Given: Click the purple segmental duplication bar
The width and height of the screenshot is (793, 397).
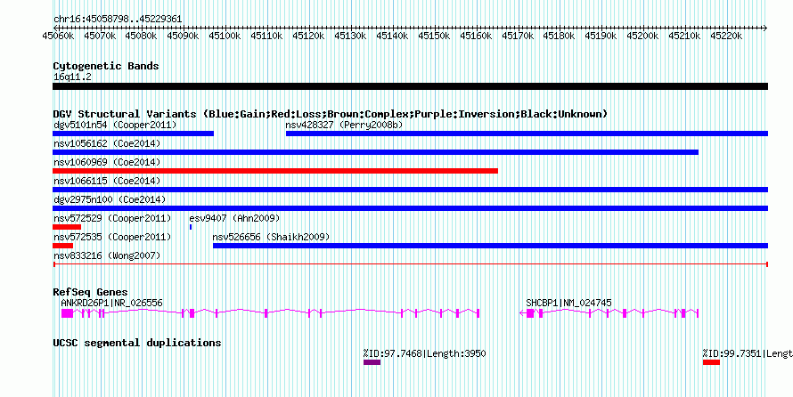Looking at the screenshot, I should [372, 362].
